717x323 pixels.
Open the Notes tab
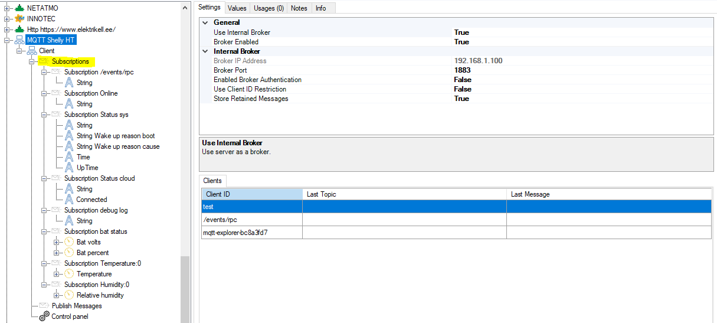[x=299, y=8]
